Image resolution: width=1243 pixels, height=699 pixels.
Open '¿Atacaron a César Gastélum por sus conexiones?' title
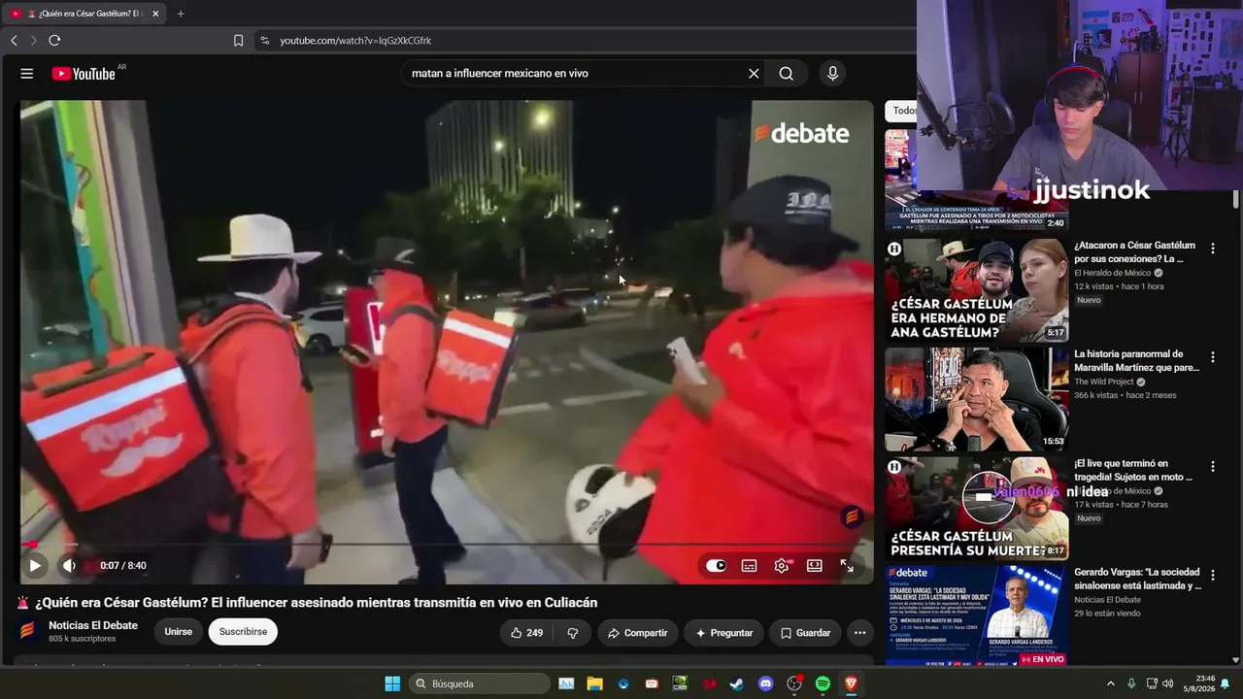click(1135, 252)
